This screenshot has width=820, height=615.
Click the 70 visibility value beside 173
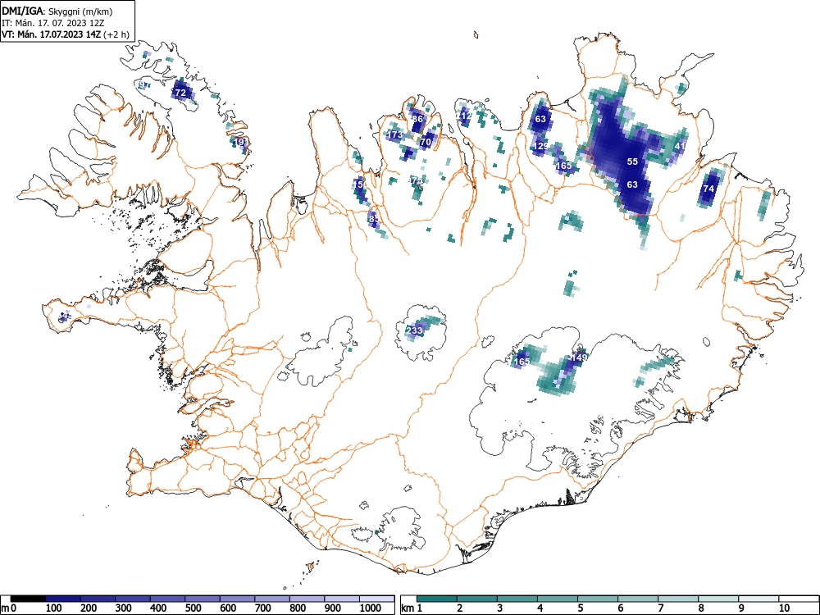[426, 142]
